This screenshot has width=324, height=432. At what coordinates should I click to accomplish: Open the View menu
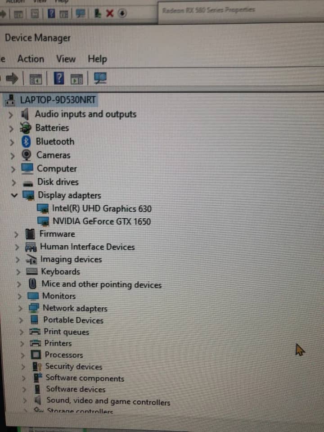pyautogui.click(x=66, y=59)
